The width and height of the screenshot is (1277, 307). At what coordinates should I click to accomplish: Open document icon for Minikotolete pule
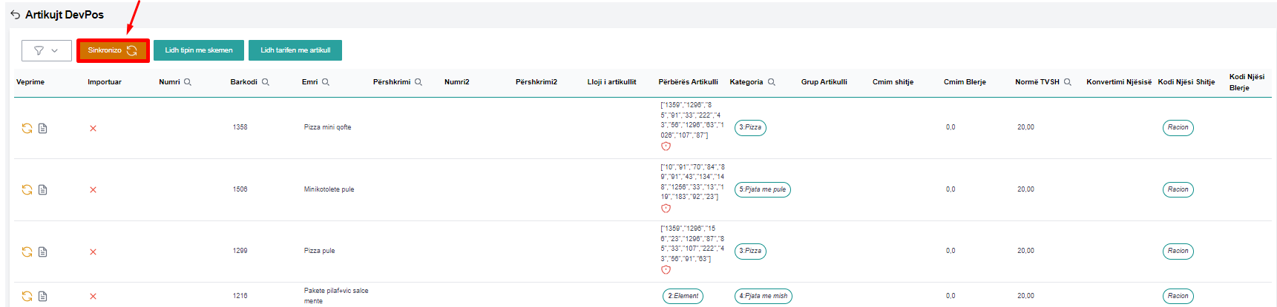click(43, 190)
